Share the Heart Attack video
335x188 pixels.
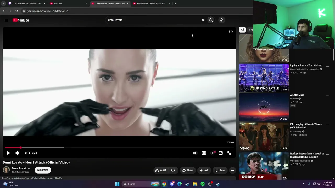click(x=187, y=170)
